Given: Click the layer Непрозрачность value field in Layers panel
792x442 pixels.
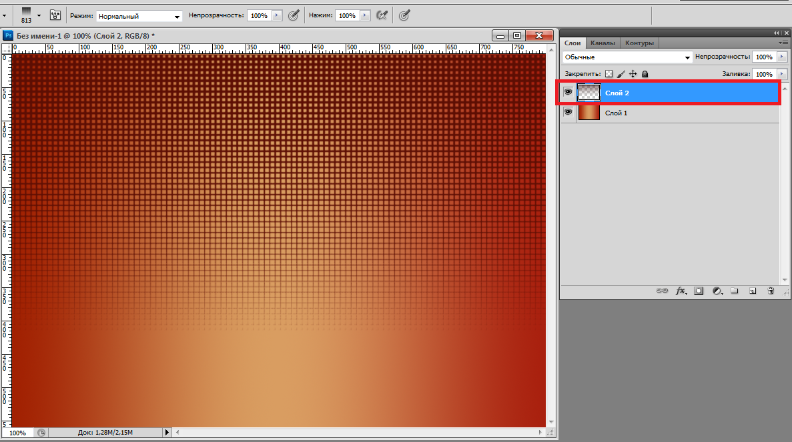Looking at the screenshot, I should point(764,57).
